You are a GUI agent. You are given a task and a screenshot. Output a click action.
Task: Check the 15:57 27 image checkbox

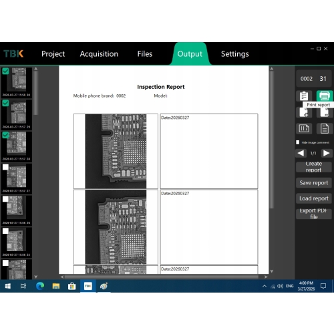click(x=5, y=167)
